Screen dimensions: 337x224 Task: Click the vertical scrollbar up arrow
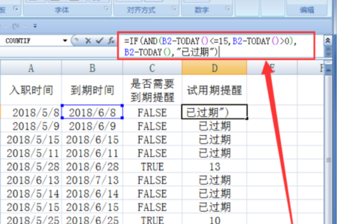coord(329,70)
